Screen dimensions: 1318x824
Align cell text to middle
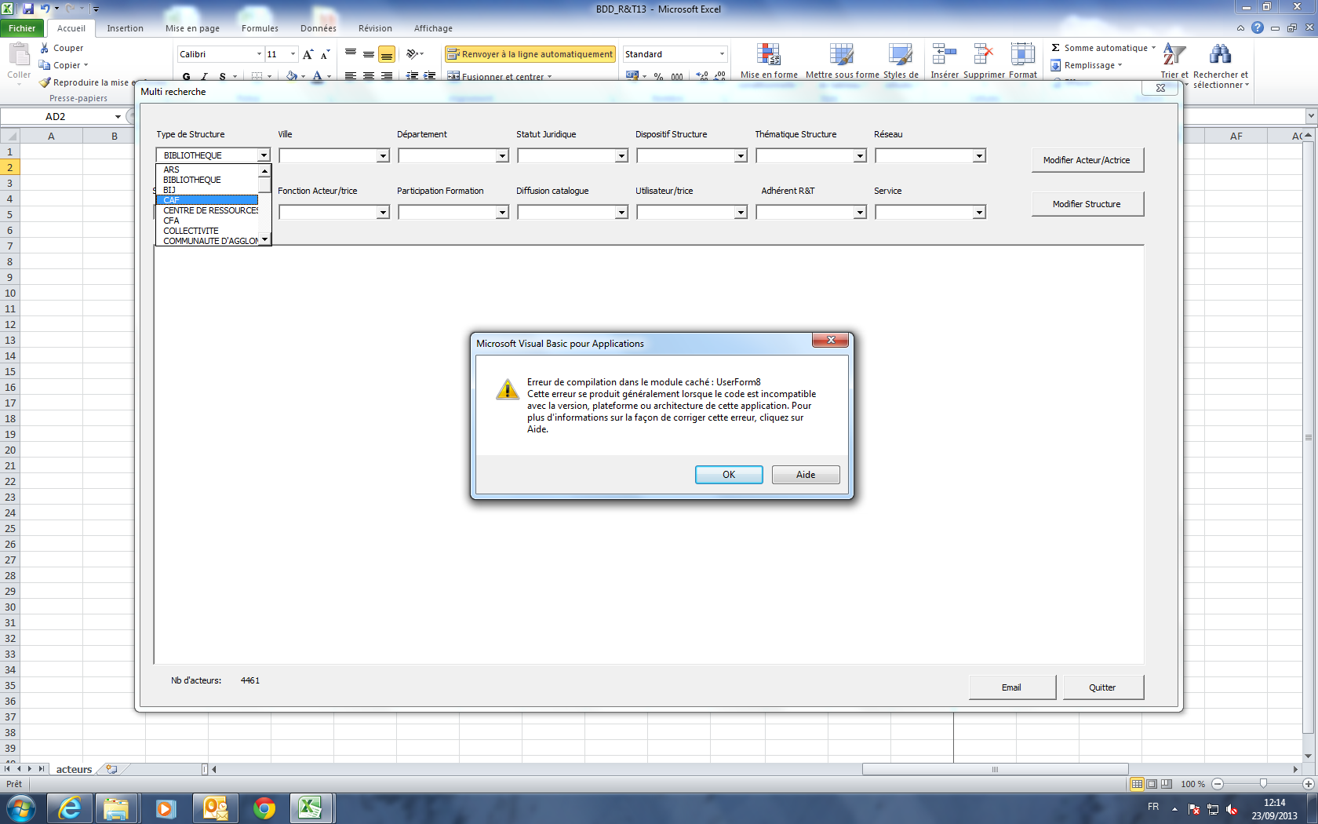pos(369,54)
